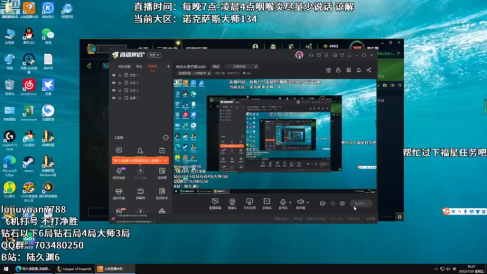
Task: Open the microexcel desktop shortcut
Action: tap(29, 113)
